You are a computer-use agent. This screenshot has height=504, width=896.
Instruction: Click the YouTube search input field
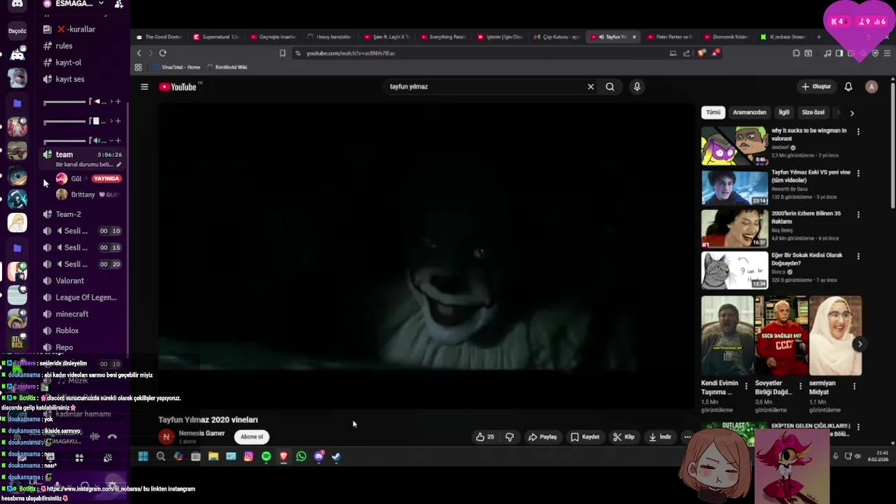tap(486, 87)
